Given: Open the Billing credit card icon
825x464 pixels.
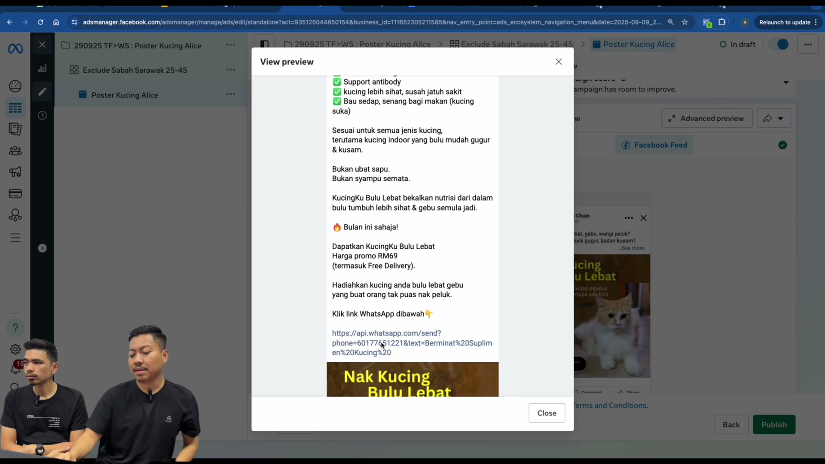Looking at the screenshot, I should click(x=15, y=194).
